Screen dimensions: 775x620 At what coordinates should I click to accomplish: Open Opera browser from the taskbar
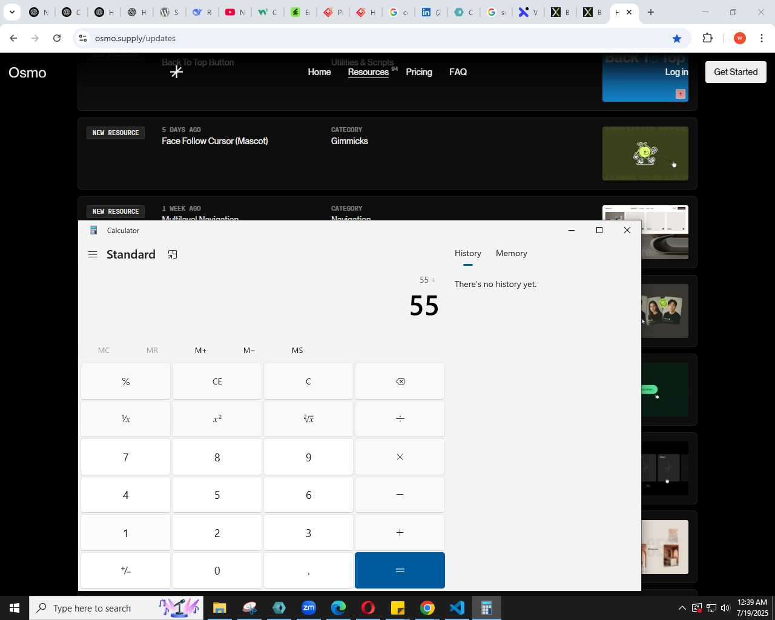pos(368,608)
